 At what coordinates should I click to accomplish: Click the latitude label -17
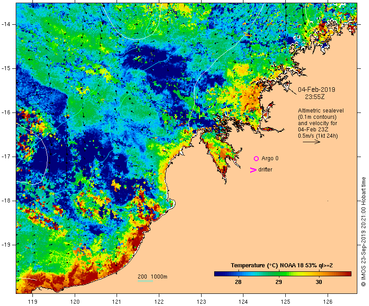6,157
